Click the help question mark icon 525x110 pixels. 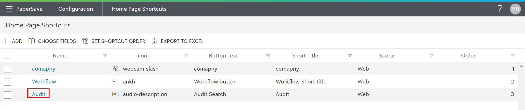click(500, 9)
